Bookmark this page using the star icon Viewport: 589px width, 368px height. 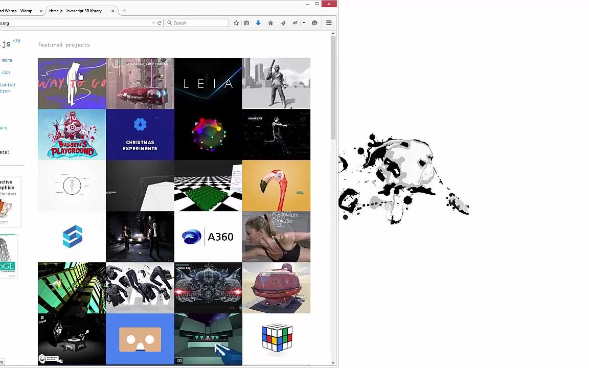click(x=236, y=22)
